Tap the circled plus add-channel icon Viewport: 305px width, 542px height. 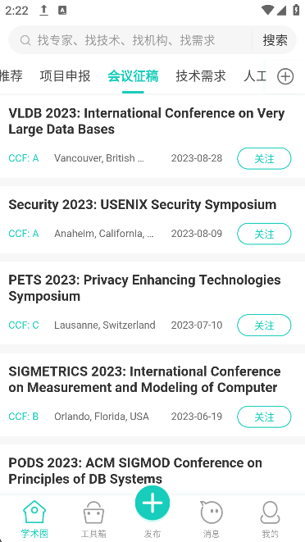(285, 76)
